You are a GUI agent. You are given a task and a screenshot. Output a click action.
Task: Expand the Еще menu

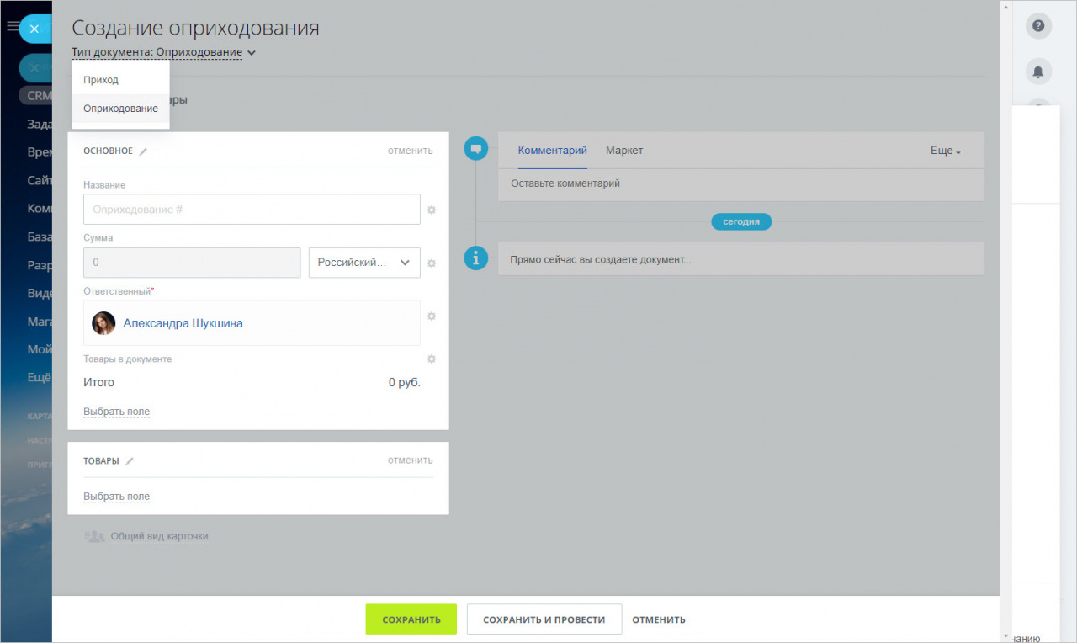(945, 151)
